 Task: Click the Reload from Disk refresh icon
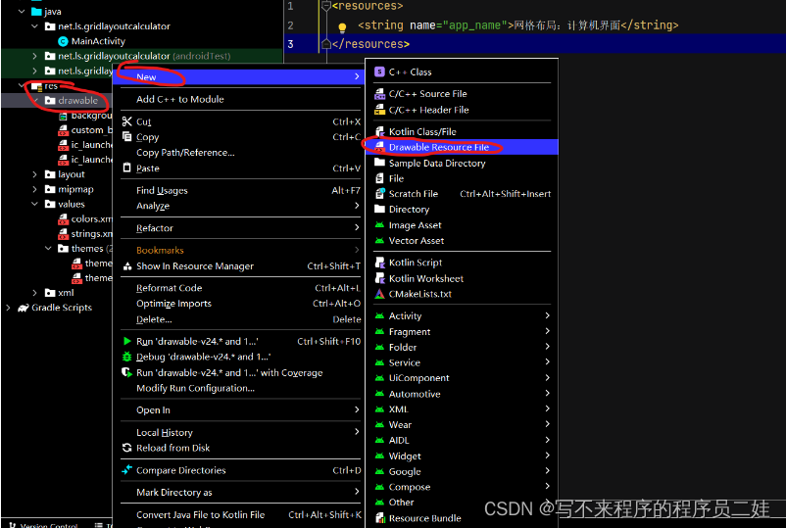[x=126, y=448]
